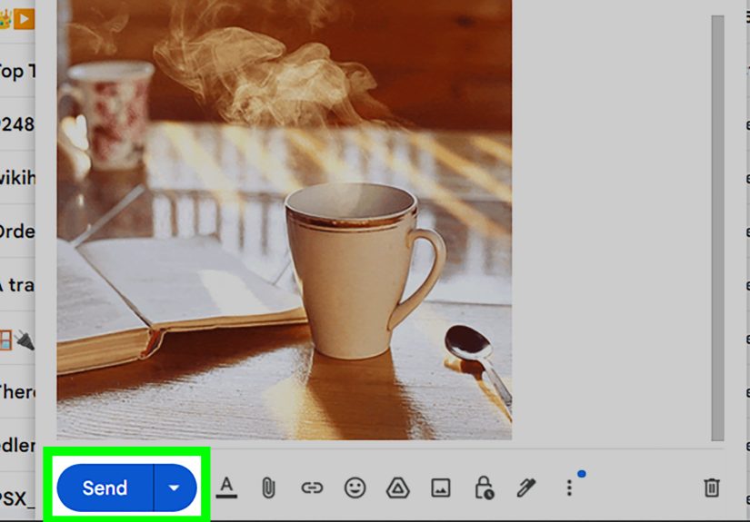Click the compose window vertical scrollbar

717,228
